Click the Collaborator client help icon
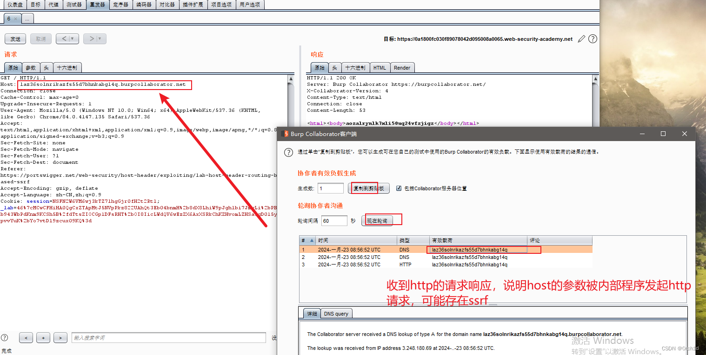The width and height of the screenshot is (706, 355). coord(289,152)
